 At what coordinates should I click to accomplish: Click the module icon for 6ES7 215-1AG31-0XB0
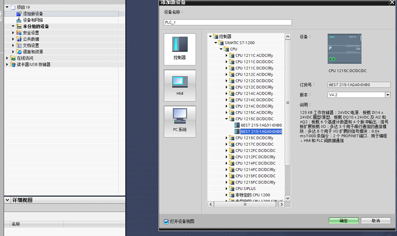click(237, 125)
